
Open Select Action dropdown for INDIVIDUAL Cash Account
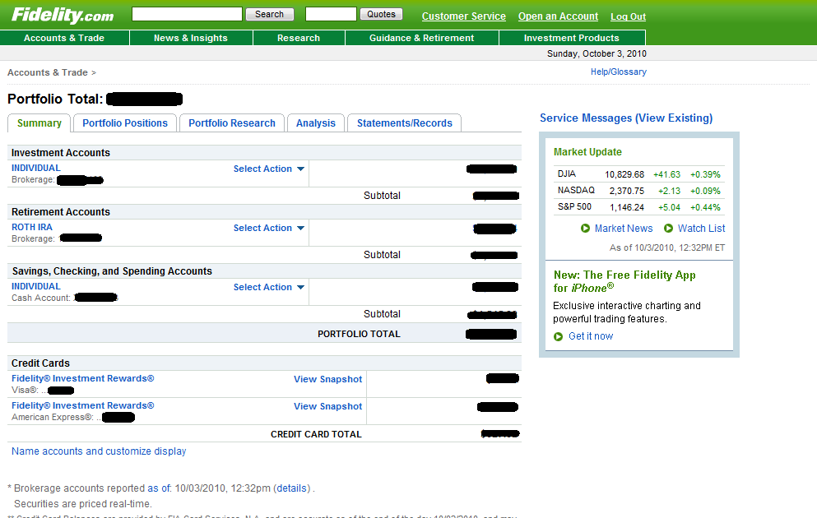[269, 288]
